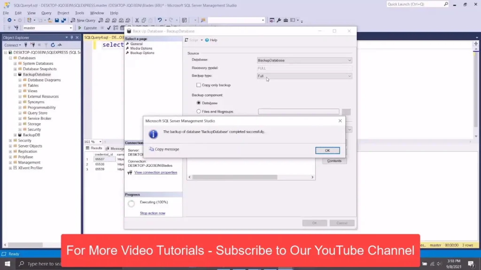Click the Quick Launch search icon
Image resolution: width=481 pixels, height=270 pixels.
point(446,4)
